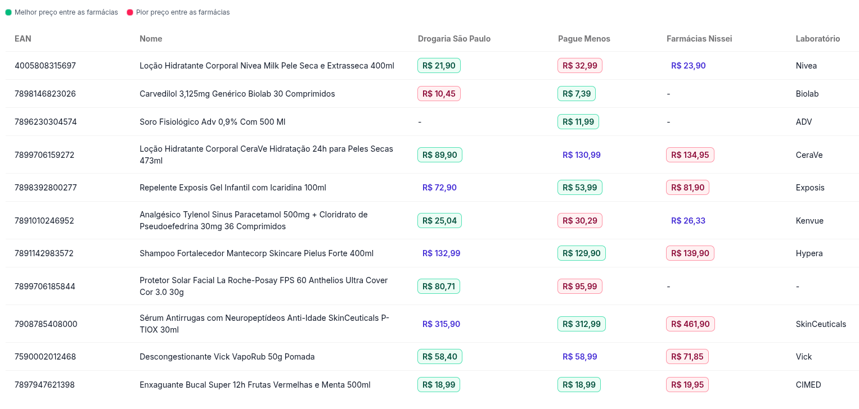Image resolution: width=859 pixels, height=409 pixels.
Task: Click the green R$ 80,71 price badge
Action: (x=439, y=287)
